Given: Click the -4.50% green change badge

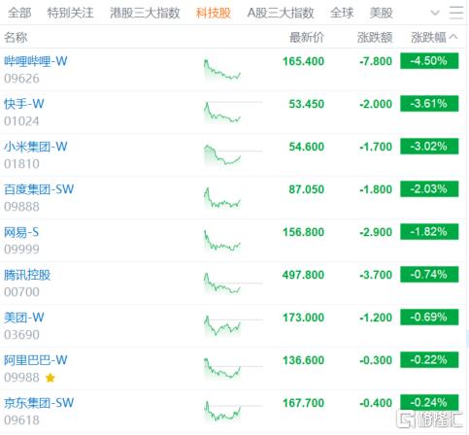Looking at the screenshot, I should point(429,61).
